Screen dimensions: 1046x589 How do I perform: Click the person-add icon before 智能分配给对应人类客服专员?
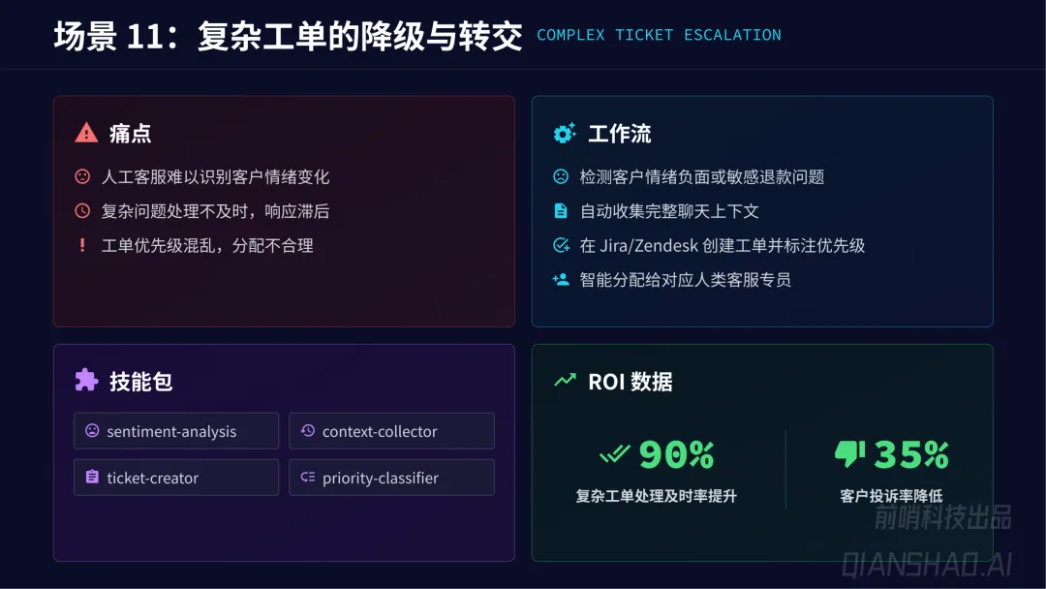point(560,280)
